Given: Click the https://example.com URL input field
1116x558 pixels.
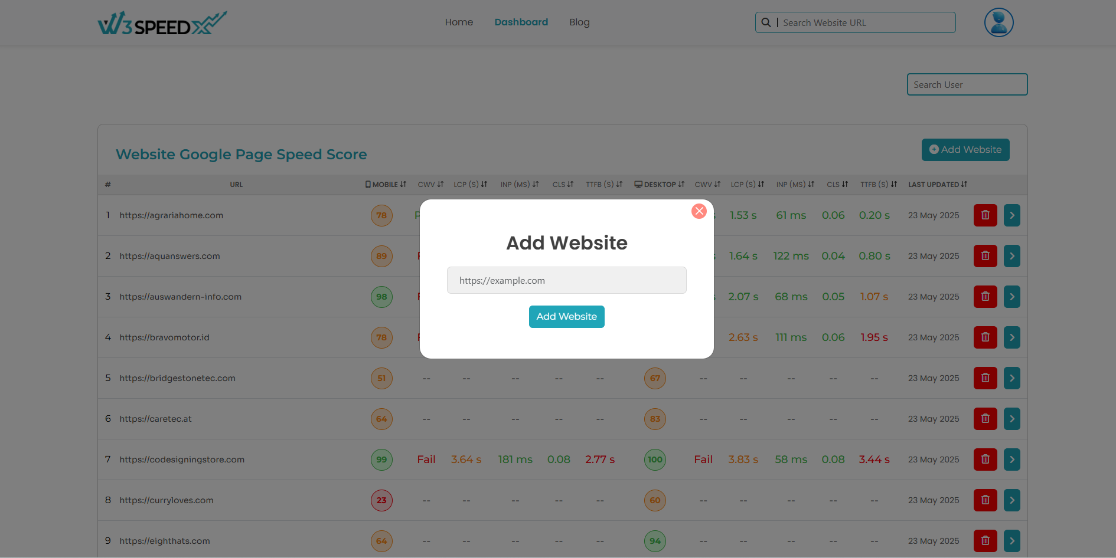Looking at the screenshot, I should click(x=566, y=280).
